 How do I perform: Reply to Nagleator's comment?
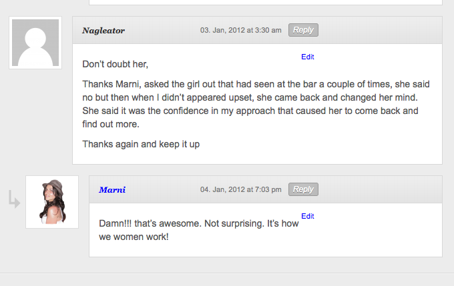303,30
